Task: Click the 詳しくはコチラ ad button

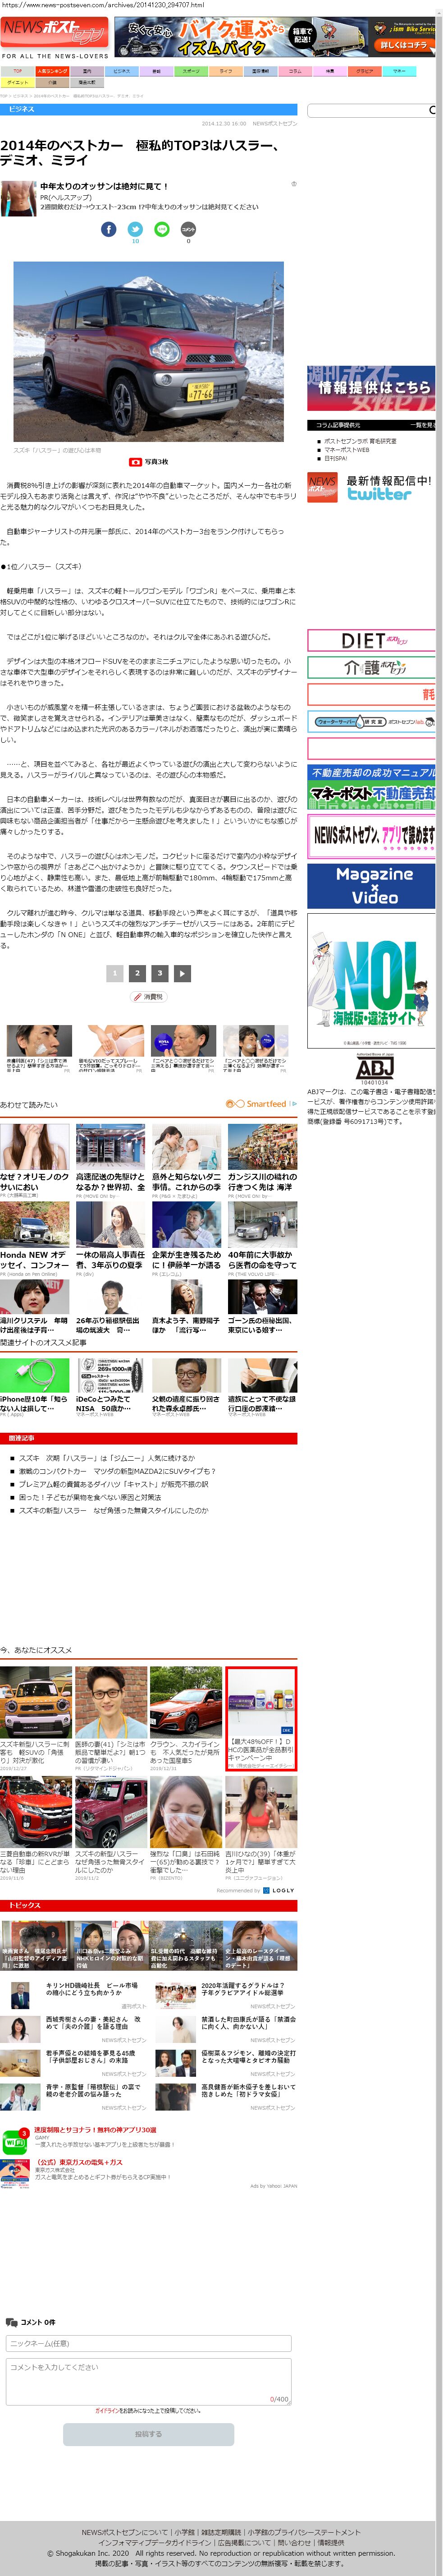Action: [403, 44]
